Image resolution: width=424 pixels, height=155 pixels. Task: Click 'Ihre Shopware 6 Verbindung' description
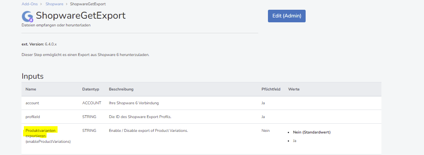(134, 103)
